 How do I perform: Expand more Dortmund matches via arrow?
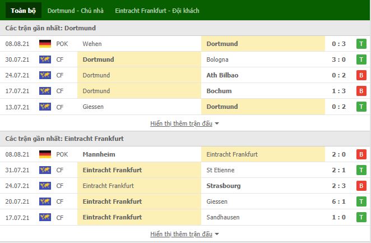click(217, 123)
